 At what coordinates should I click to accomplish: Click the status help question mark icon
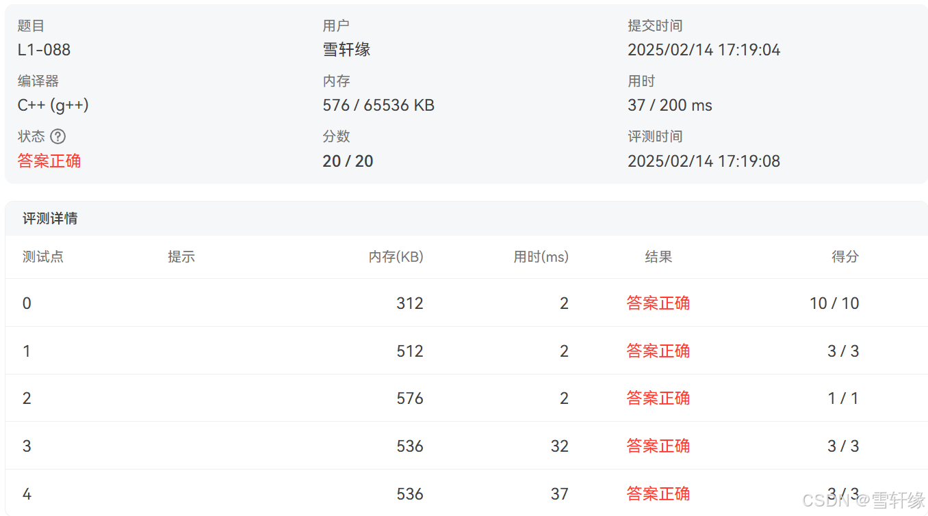pyautogui.click(x=59, y=137)
